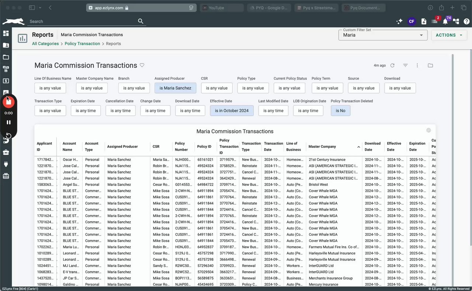Click the globe icon on the table
472x291 pixels.
[428, 130]
